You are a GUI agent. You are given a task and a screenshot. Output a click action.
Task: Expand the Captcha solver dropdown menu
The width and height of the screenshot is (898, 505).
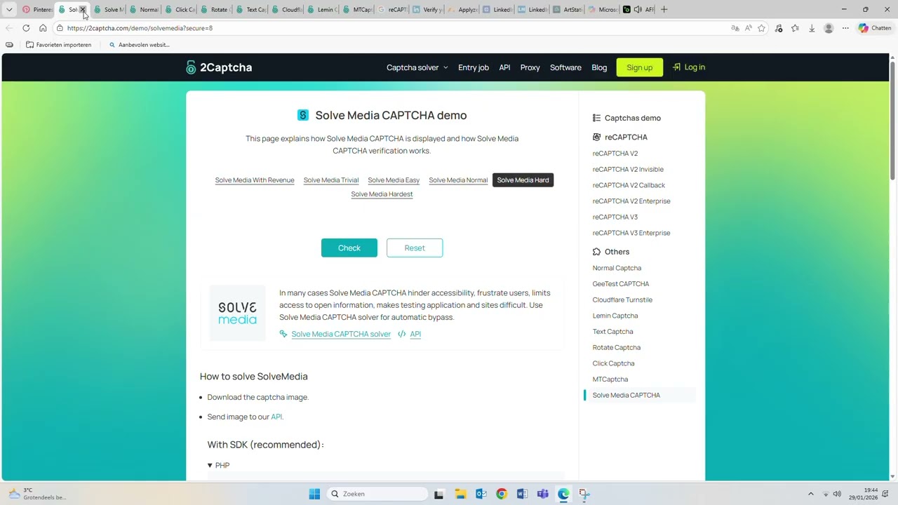point(417,67)
